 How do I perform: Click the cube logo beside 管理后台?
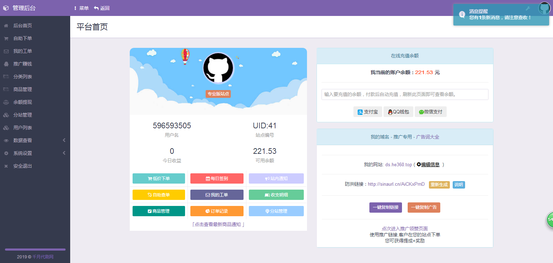(6, 8)
